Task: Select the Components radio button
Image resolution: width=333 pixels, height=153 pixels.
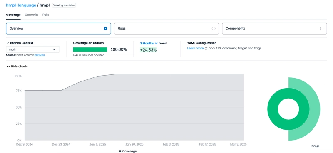Action: [321, 28]
